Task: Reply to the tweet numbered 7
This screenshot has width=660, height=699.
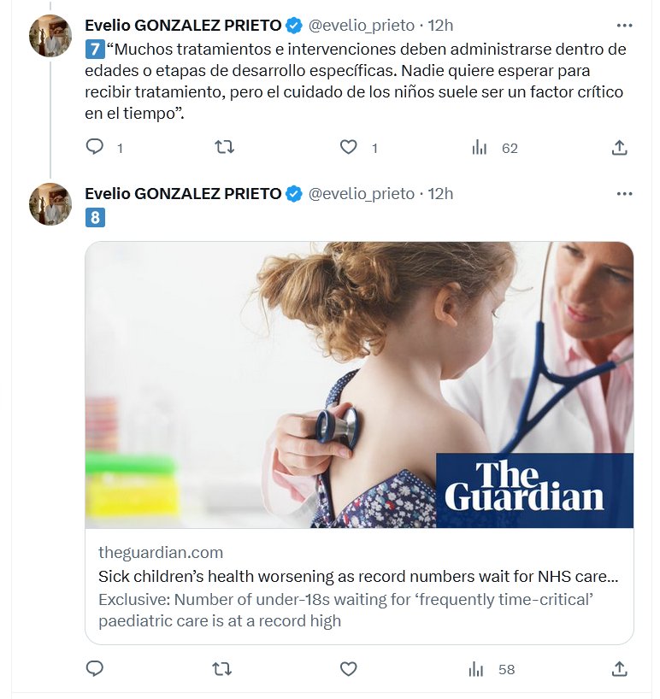Action: point(95,148)
